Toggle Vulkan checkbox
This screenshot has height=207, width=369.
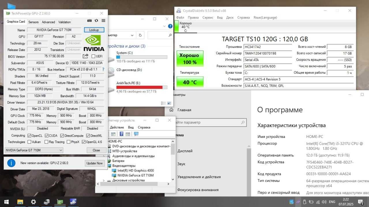coord(29,142)
